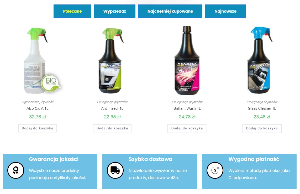Open the Anti Insect bottle image

click(112, 60)
